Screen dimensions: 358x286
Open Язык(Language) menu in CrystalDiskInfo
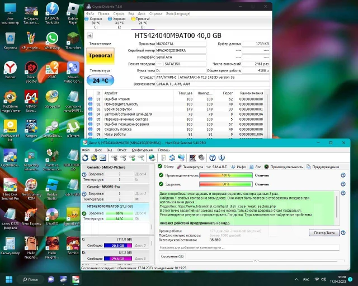coord(178,13)
